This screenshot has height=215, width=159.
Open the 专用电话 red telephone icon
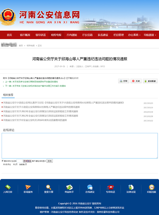tap(111, 187)
